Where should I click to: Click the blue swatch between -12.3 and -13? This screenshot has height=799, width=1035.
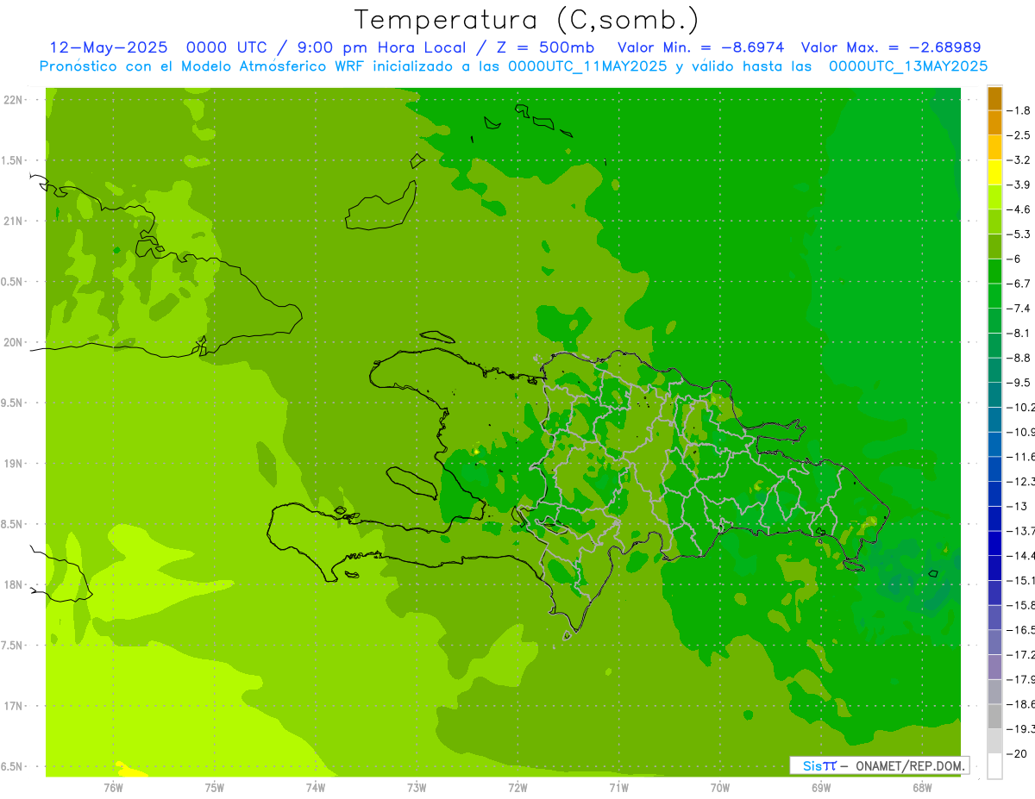(x=994, y=494)
